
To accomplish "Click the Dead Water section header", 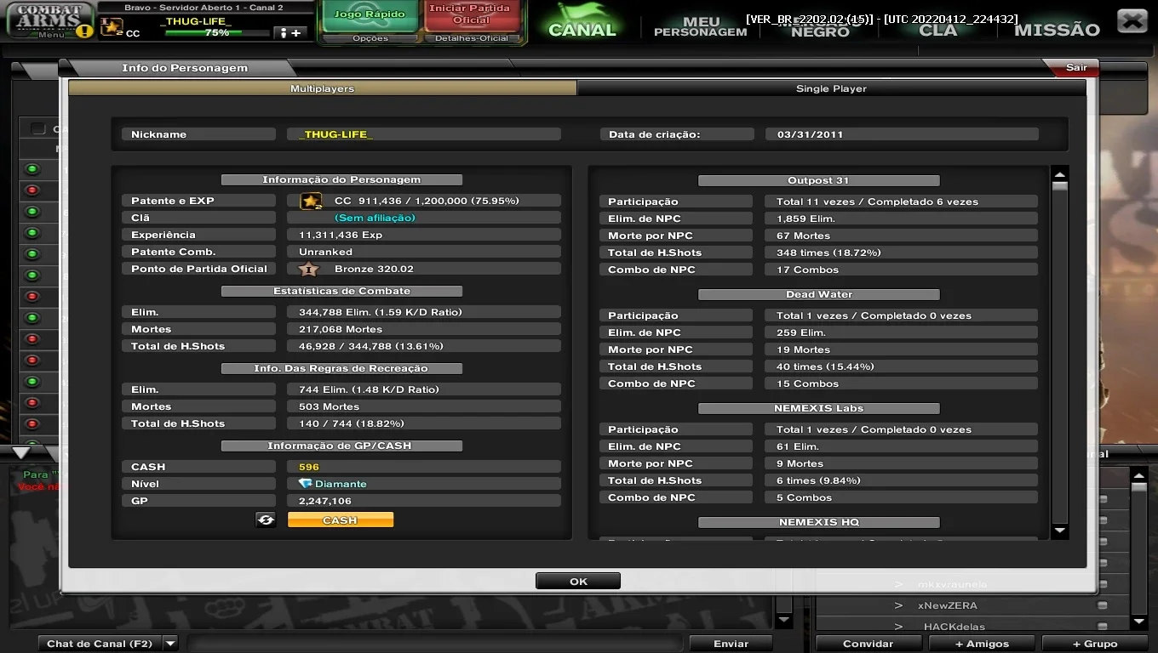I will pyautogui.click(x=818, y=294).
